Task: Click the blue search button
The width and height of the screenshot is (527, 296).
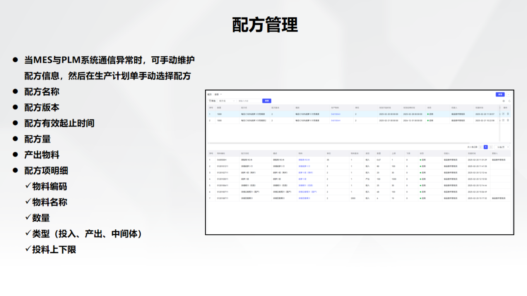Action: [266, 101]
